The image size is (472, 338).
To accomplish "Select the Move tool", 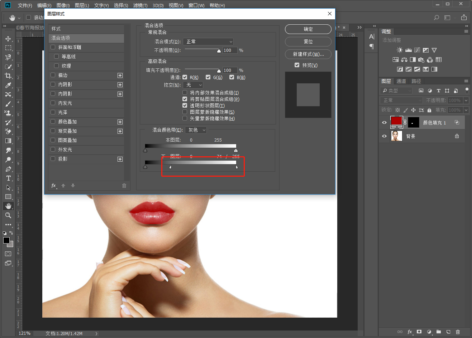I will (x=8, y=39).
